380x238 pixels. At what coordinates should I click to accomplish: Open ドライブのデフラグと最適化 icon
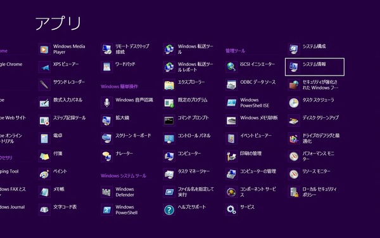click(x=294, y=138)
